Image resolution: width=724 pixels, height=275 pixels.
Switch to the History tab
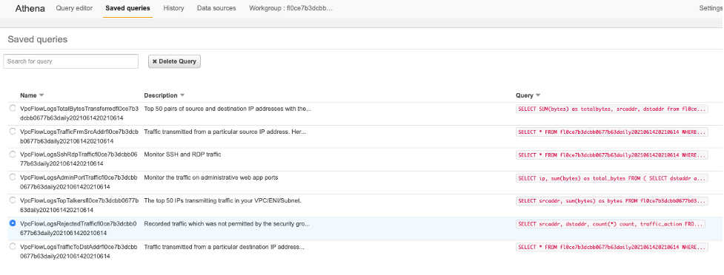[173, 8]
